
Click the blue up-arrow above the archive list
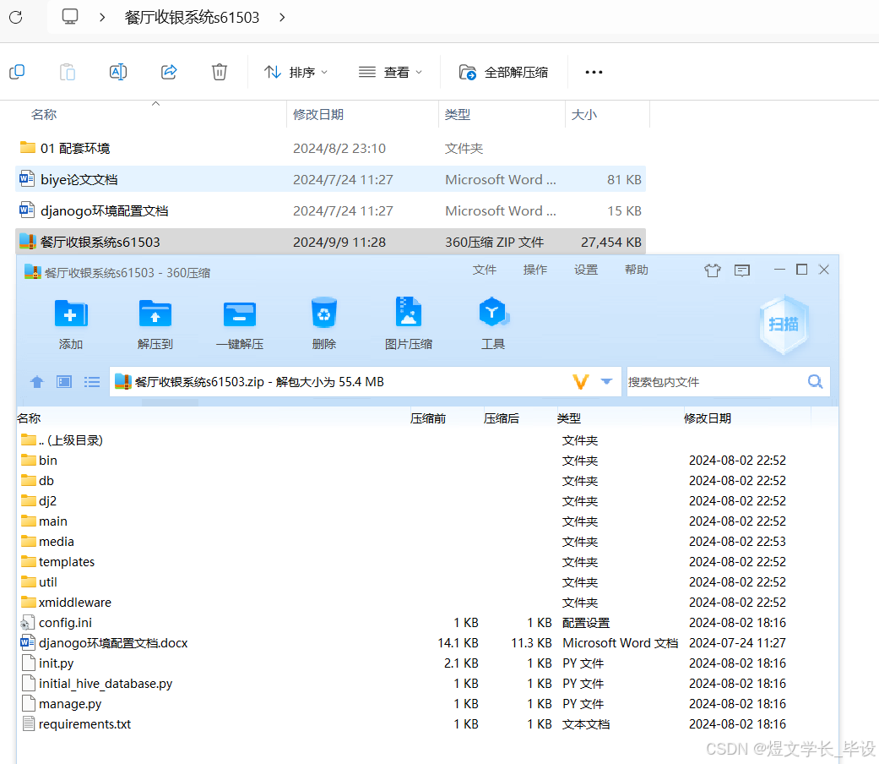click(x=36, y=381)
